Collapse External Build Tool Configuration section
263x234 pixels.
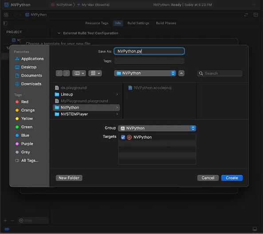tap(59, 33)
